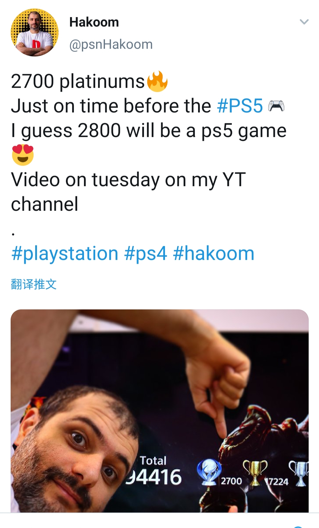Screen dimensions: 319x528
Task: Tap the fire emoji after platinums
Action: tap(157, 81)
